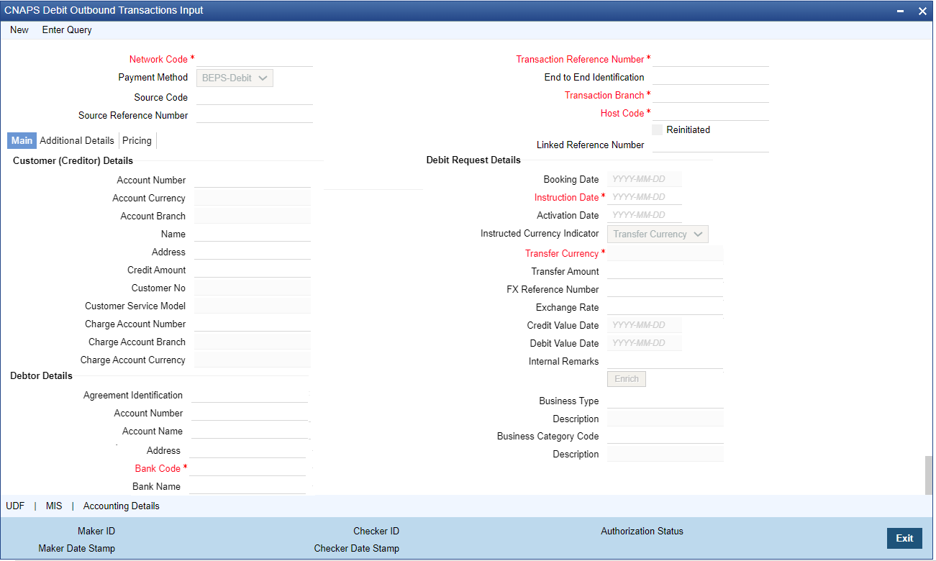Click the Linked Reference Number field
936x561 pixels.
click(x=711, y=145)
